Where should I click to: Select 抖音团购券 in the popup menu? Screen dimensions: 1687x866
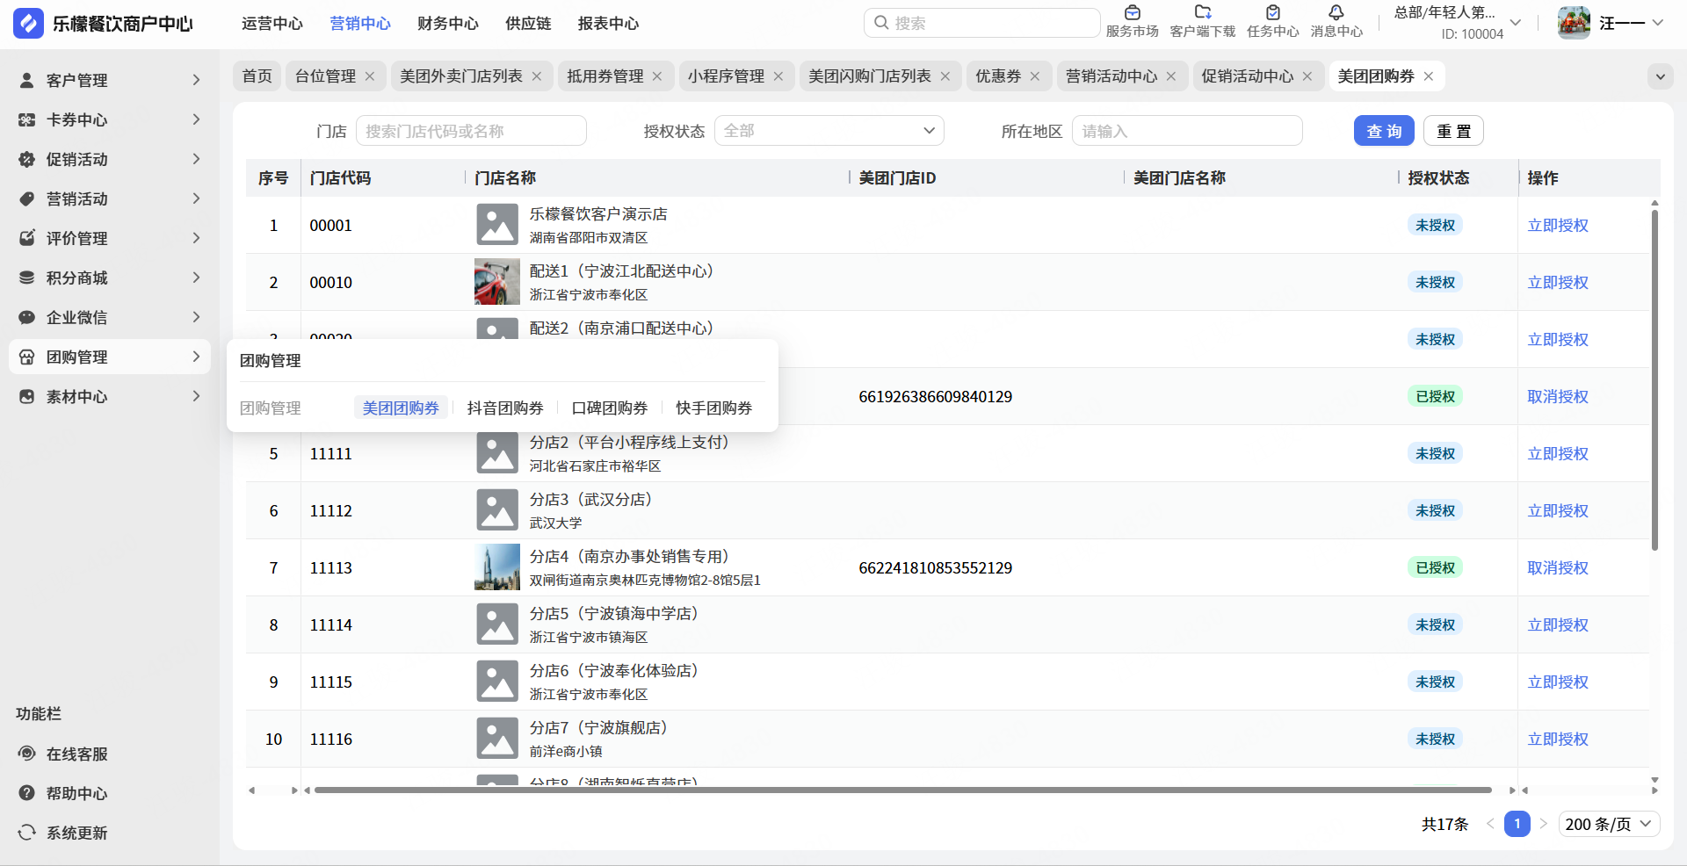(x=505, y=408)
